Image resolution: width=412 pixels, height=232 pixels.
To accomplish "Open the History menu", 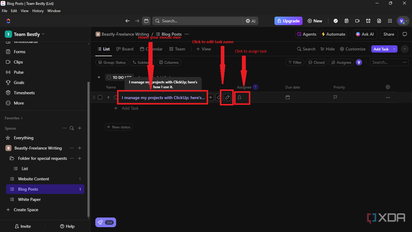I will coord(38,11).
